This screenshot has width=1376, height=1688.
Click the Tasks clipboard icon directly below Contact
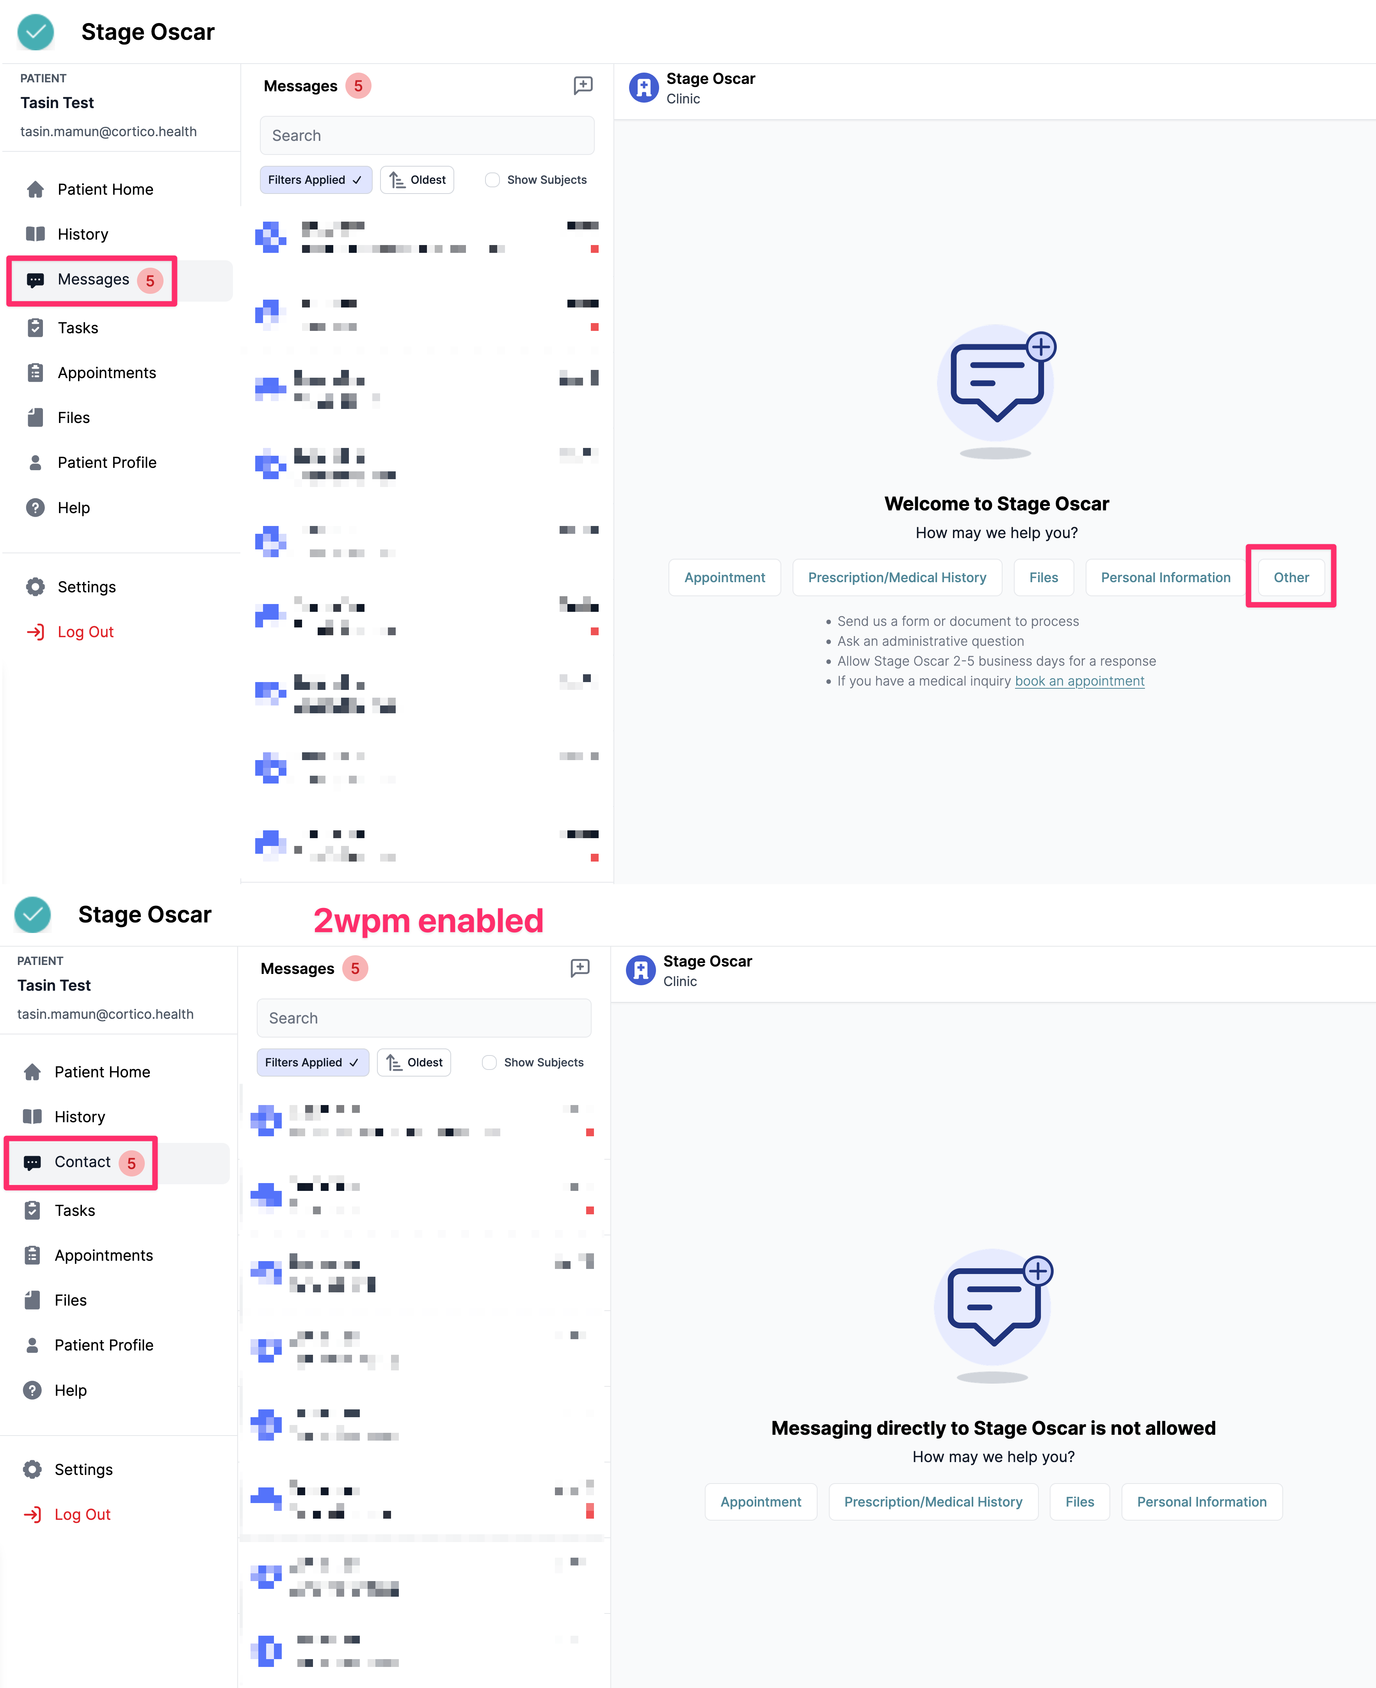click(x=32, y=1210)
